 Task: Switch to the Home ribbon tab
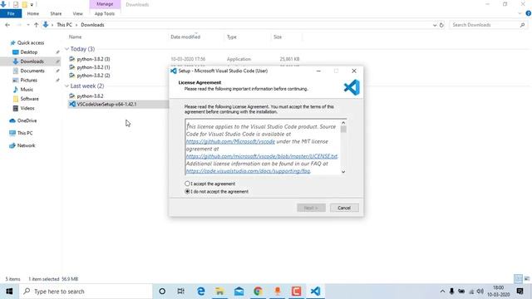(33, 13)
